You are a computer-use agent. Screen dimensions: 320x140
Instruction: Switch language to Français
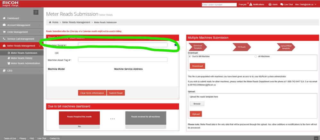(243, 4)
